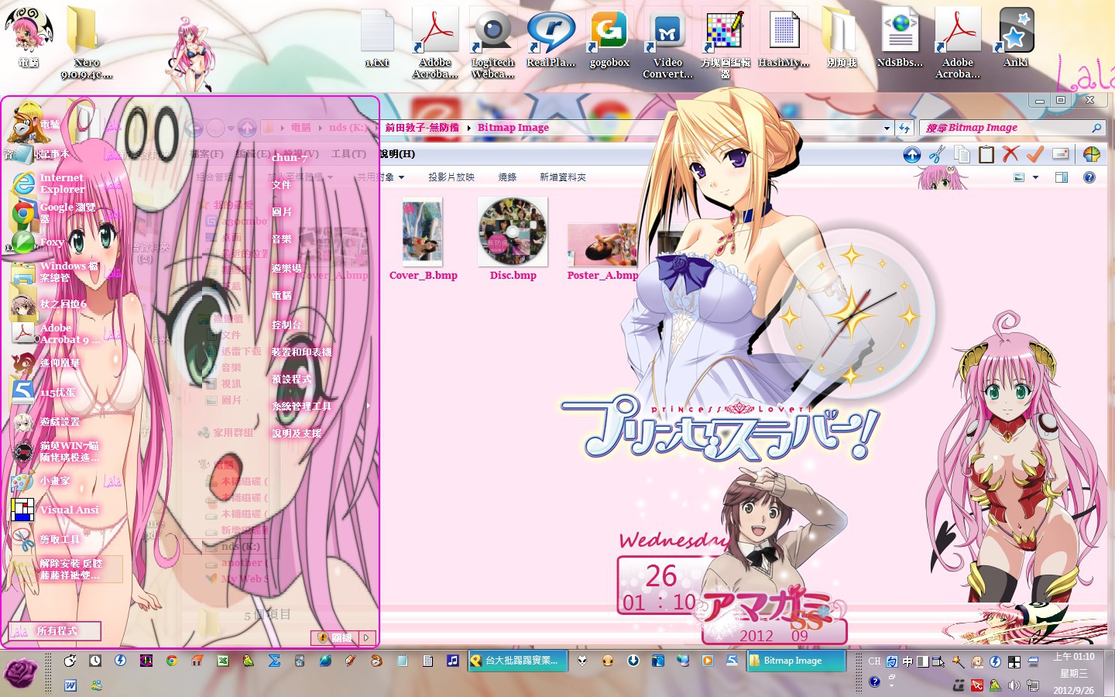Image resolution: width=1115 pixels, height=697 pixels.
Task: Click the Paste clipboard icon in Explorer toolbar
Action: pyautogui.click(x=986, y=155)
